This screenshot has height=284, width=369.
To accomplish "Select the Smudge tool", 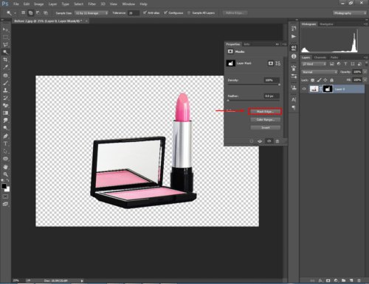I will 5,120.
